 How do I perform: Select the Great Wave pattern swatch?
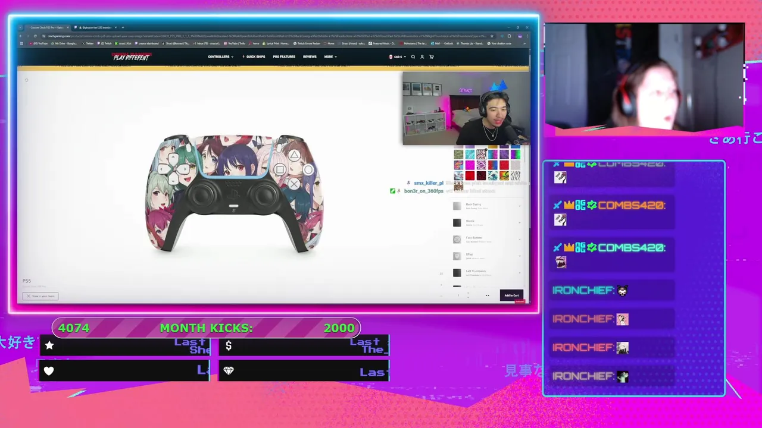(x=493, y=175)
